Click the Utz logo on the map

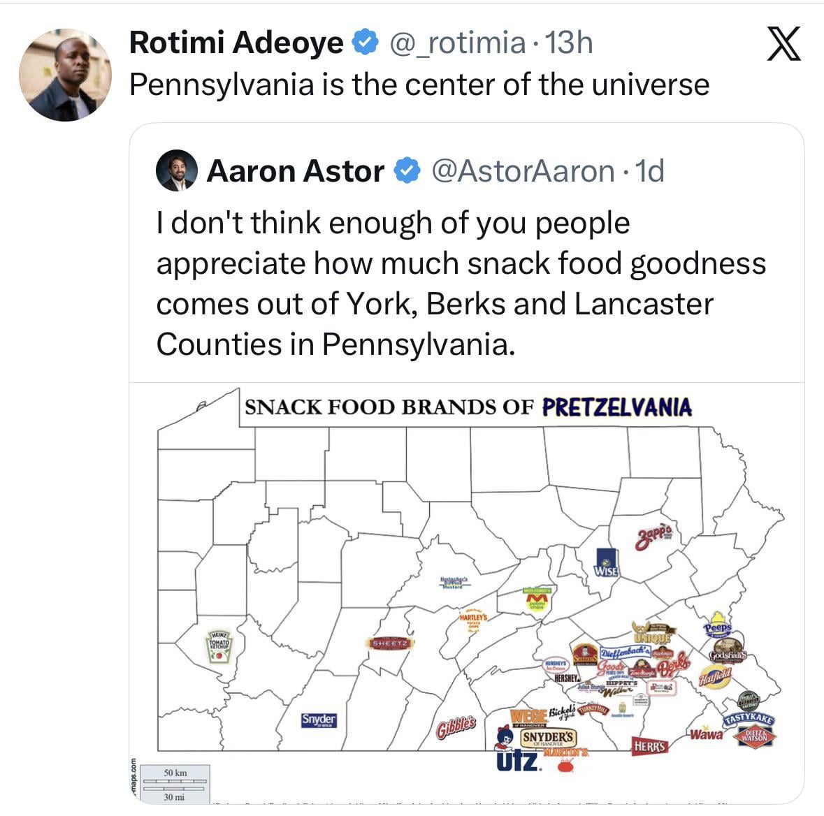(x=516, y=759)
